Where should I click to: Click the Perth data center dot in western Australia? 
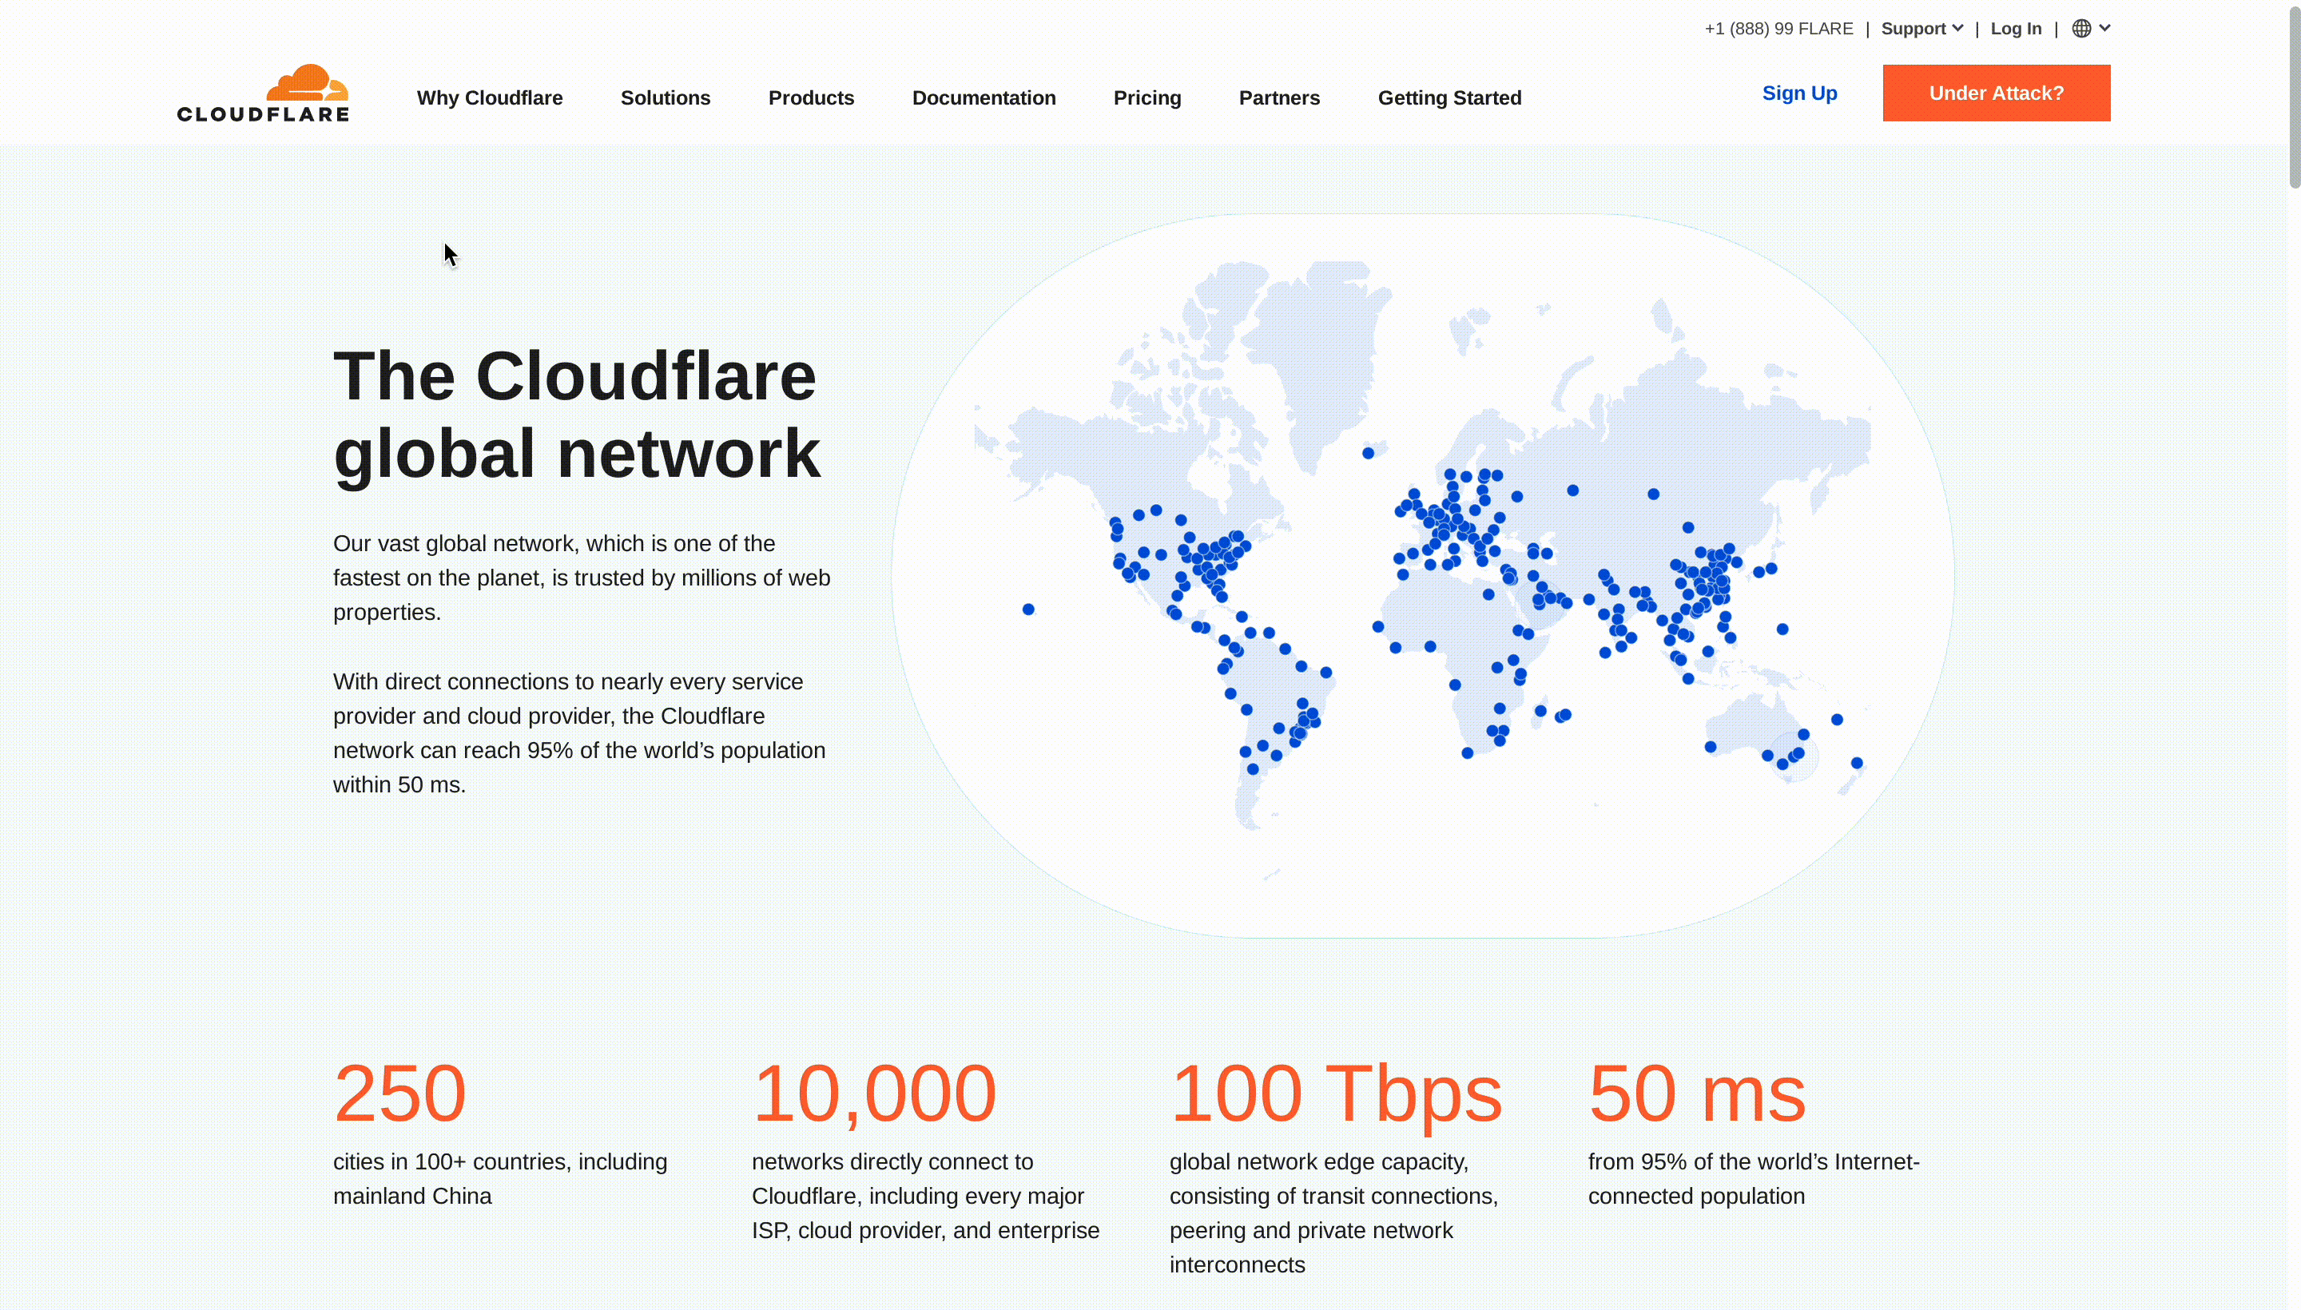[x=1711, y=747]
